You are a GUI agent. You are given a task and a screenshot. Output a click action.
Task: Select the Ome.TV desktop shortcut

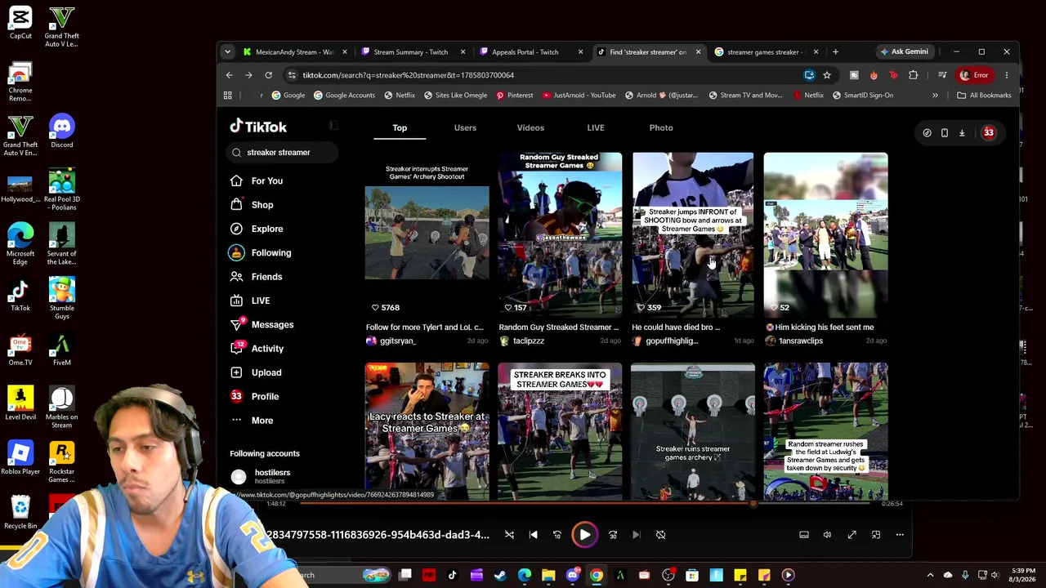[x=20, y=350]
